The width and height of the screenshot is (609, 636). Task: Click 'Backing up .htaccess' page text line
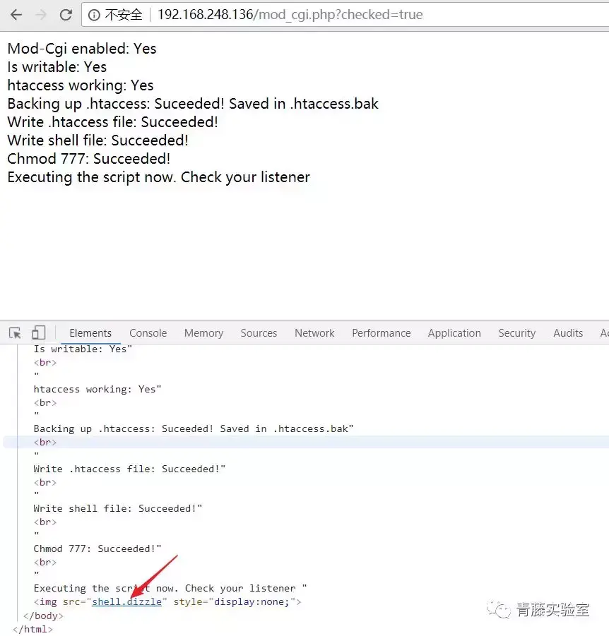pyautogui.click(x=193, y=104)
